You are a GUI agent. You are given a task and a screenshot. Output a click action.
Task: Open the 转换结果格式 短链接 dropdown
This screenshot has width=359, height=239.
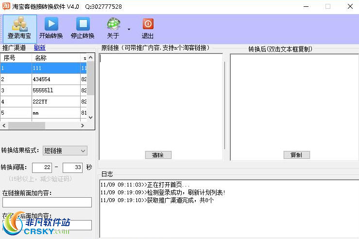(65, 151)
